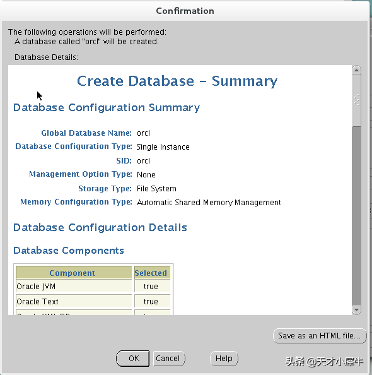
Task: Select the Oracle Text table row
Action: [93, 301]
